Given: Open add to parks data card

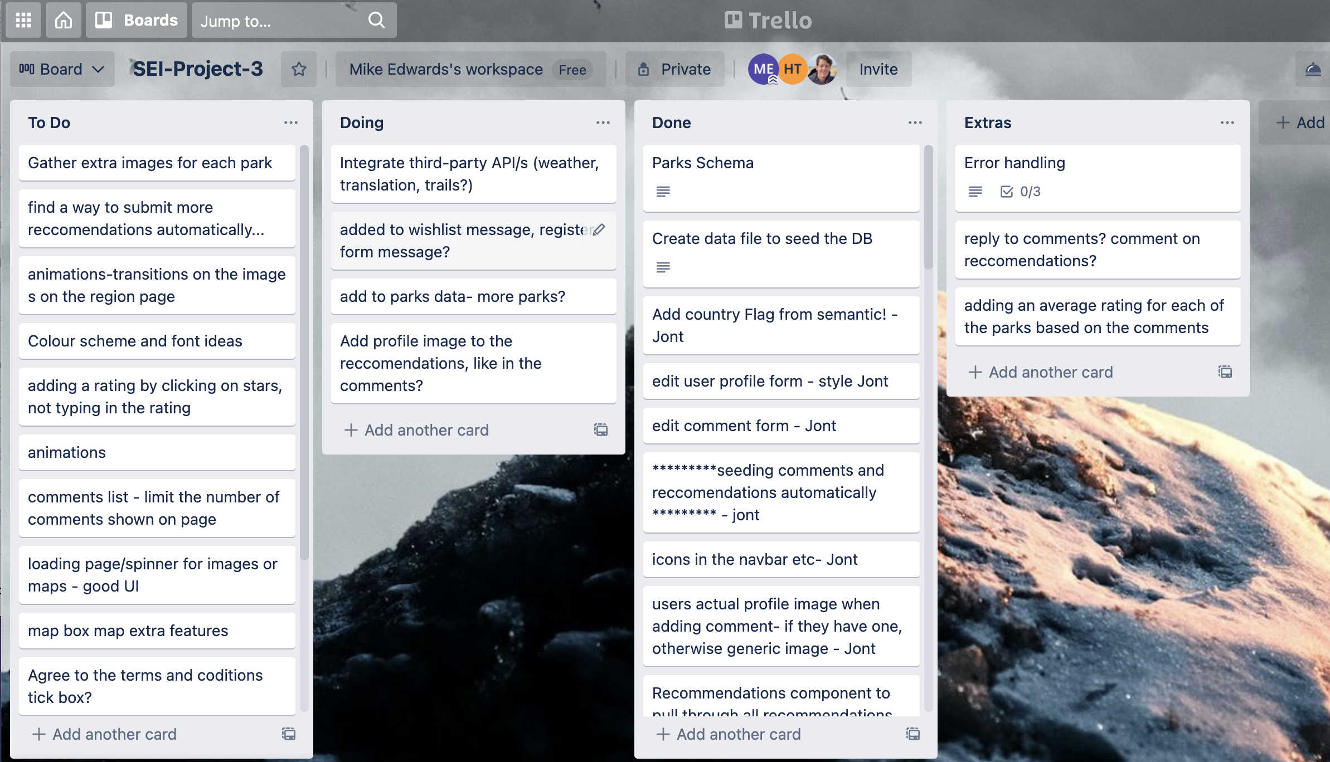Looking at the screenshot, I should point(474,296).
